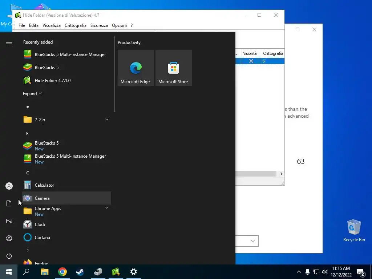Expand the Chrome Apps folder chevron
The width and height of the screenshot is (372, 279).
(x=107, y=208)
